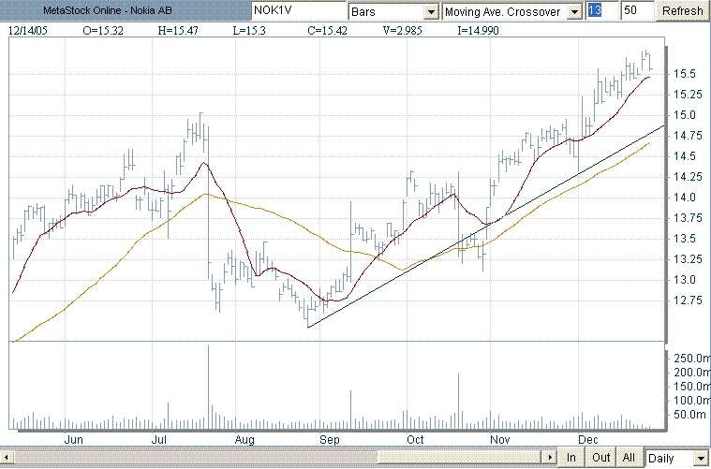
Task: Click the scrollbar right arrow
Action: pyautogui.click(x=551, y=458)
